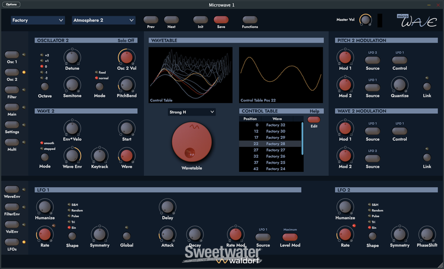
Task: Open the Options menu
Action: point(11,4)
